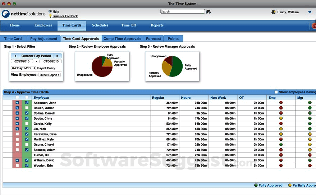Click Anderson, John's red employee status dot
This screenshot has height=195, width=316.
tap(281, 103)
